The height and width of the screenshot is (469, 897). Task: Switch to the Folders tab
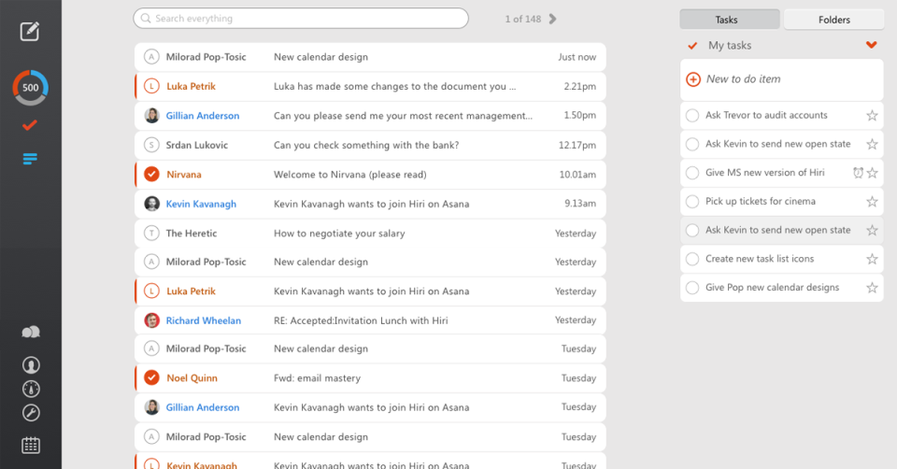pyautogui.click(x=834, y=20)
